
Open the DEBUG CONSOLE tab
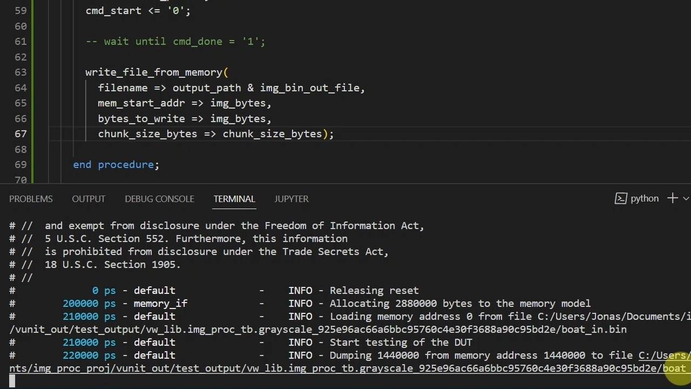click(x=159, y=199)
